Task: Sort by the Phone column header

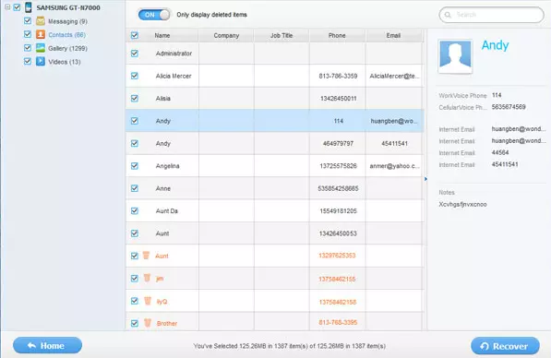Action: (337, 35)
